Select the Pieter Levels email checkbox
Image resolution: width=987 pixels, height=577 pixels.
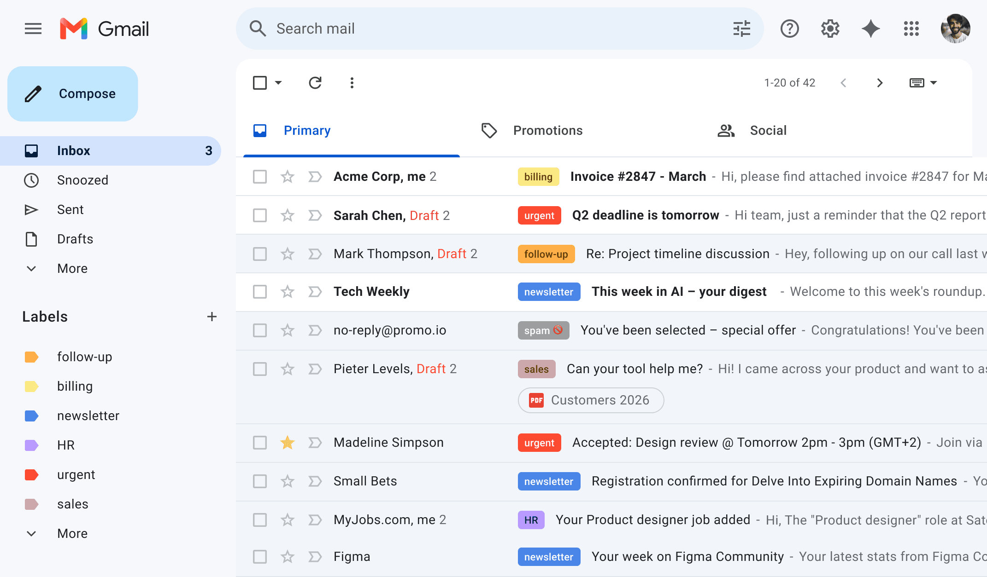point(260,369)
